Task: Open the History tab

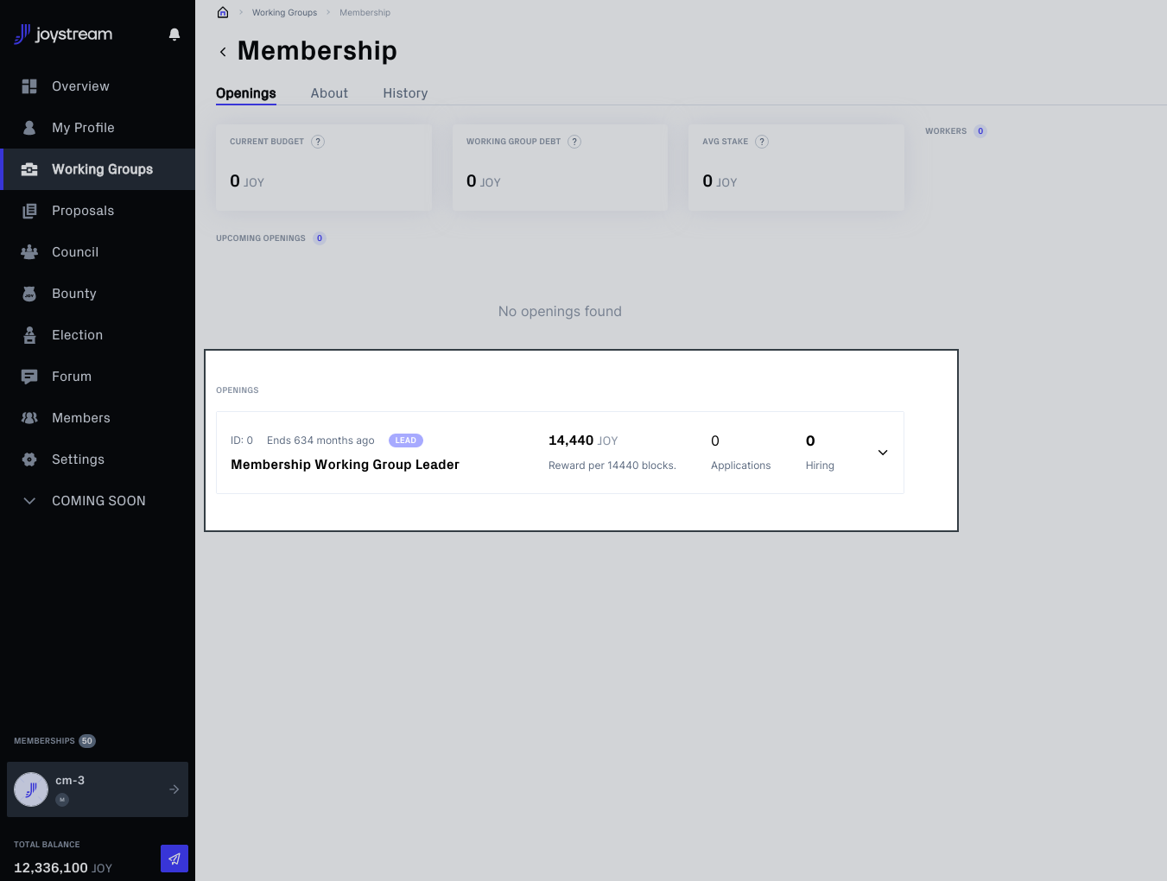Action: pyautogui.click(x=405, y=92)
